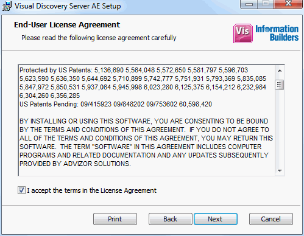Click the 'I accept the terms' label text
Viewport: 304px width, 236px height.
pos(92,190)
